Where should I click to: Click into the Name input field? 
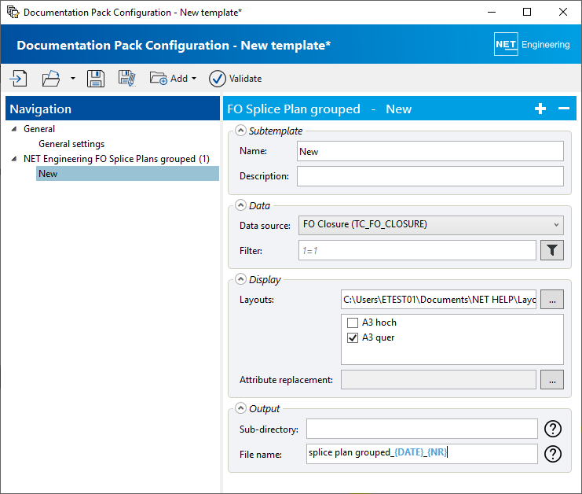430,151
